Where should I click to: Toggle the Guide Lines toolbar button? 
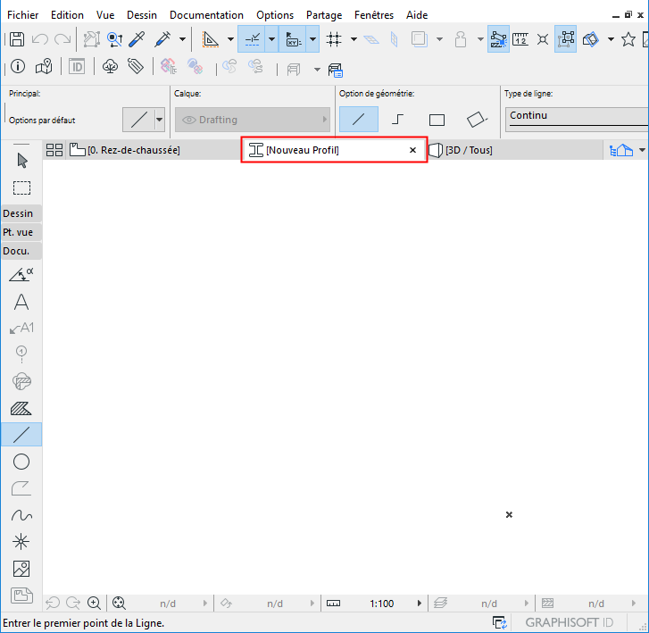click(x=211, y=39)
